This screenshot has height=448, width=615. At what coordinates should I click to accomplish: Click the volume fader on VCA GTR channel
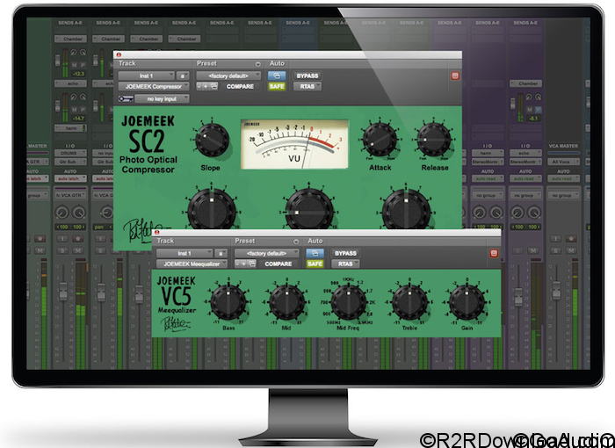pos(63,291)
